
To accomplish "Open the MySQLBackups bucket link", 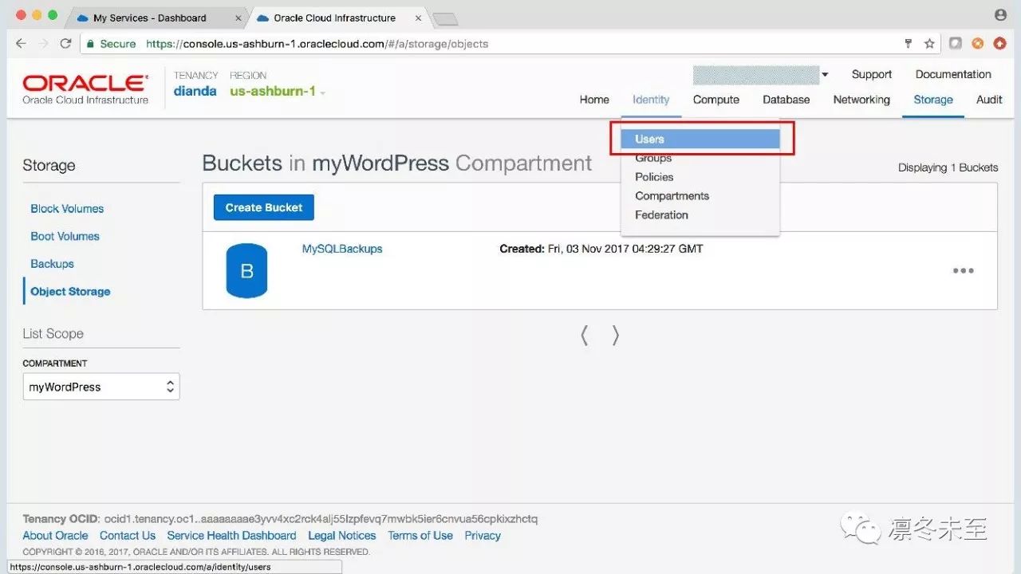I will [342, 249].
